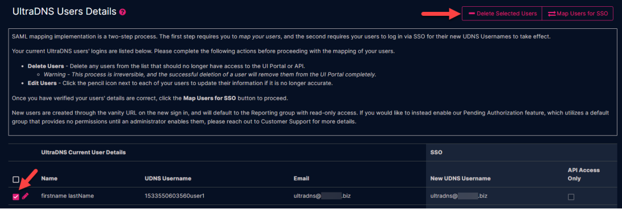Select the firstname lastName name cell
This screenshot has height=209, width=622.
[68, 196]
